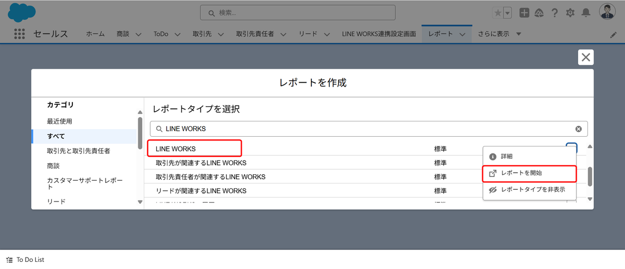Select リードが関連するLINE WORKS report type
Image resolution: width=625 pixels, height=269 pixels.
pyautogui.click(x=201, y=191)
